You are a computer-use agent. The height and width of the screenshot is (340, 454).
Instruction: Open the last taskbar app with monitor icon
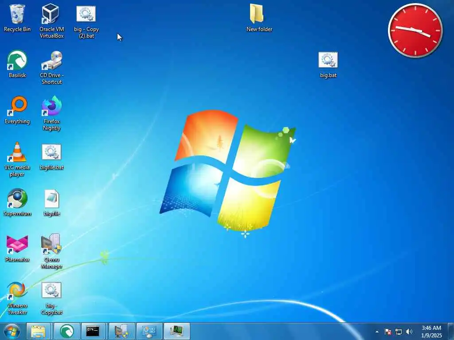pos(176,331)
